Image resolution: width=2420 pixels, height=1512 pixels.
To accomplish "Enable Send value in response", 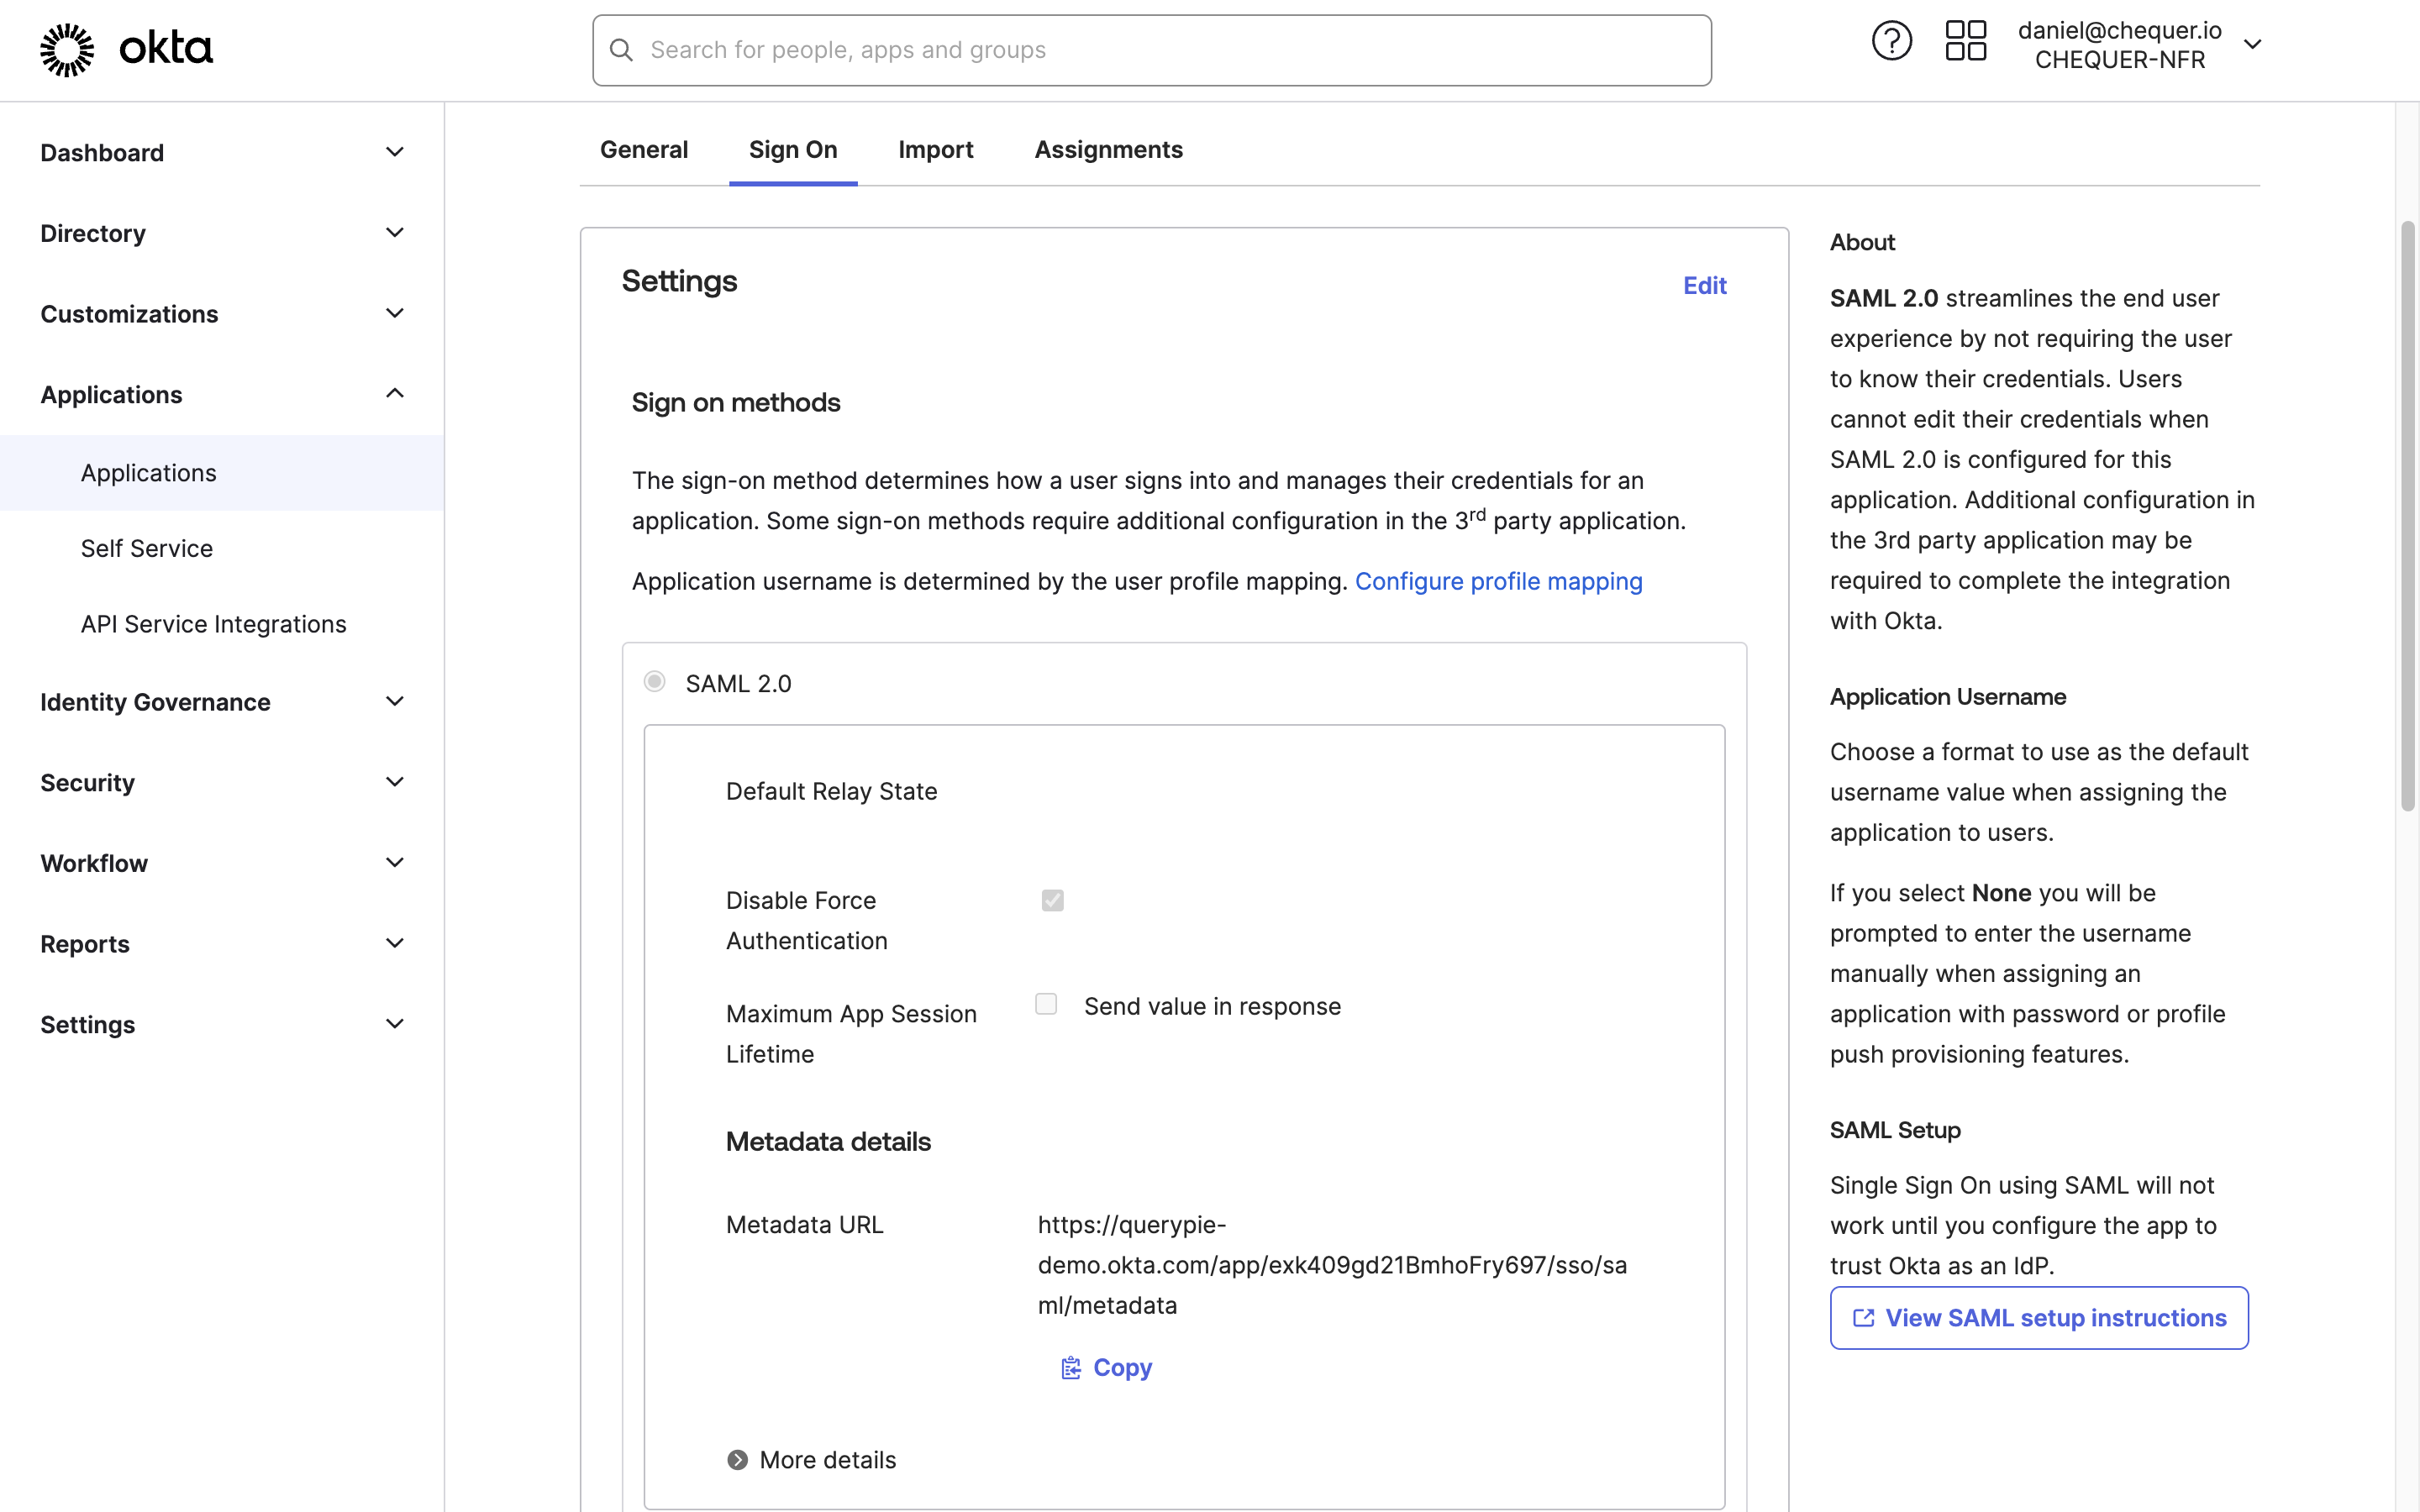I will pyautogui.click(x=1046, y=1003).
